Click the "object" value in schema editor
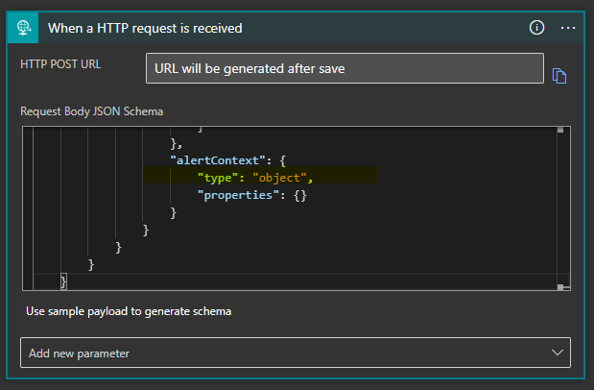This screenshot has width=594, height=390. 279,178
